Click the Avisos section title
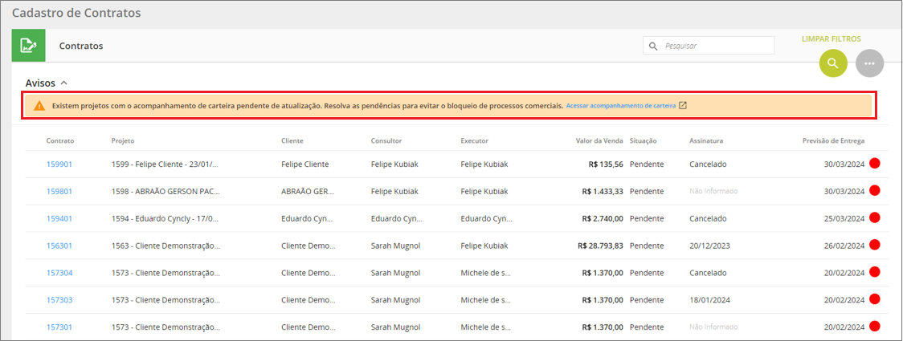903x341 pixels. [x=40, y=83]
